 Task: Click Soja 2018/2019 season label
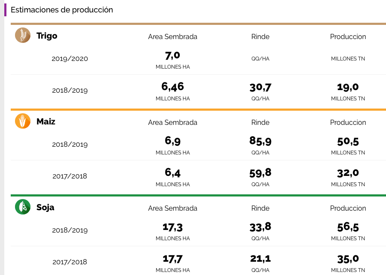click(x=70, y=230)
